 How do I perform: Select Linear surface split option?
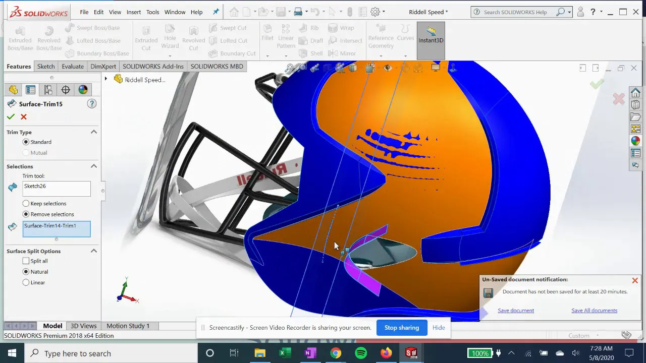26,283
